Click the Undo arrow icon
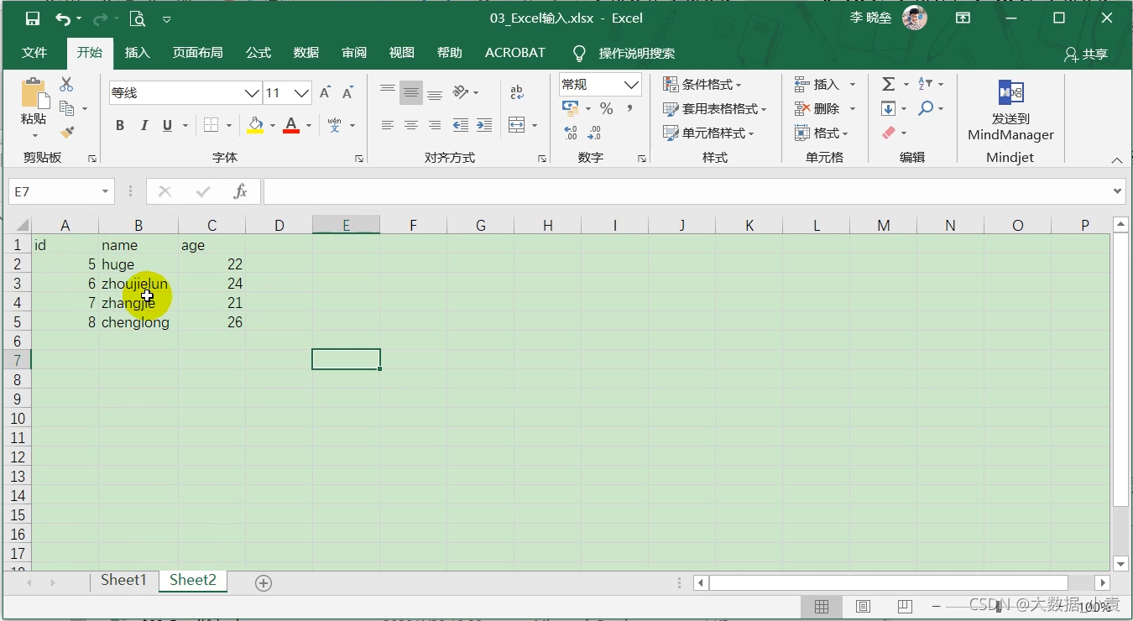This screenshot has width=1133, height=621. pyautogui.click(x=63, y=18)
